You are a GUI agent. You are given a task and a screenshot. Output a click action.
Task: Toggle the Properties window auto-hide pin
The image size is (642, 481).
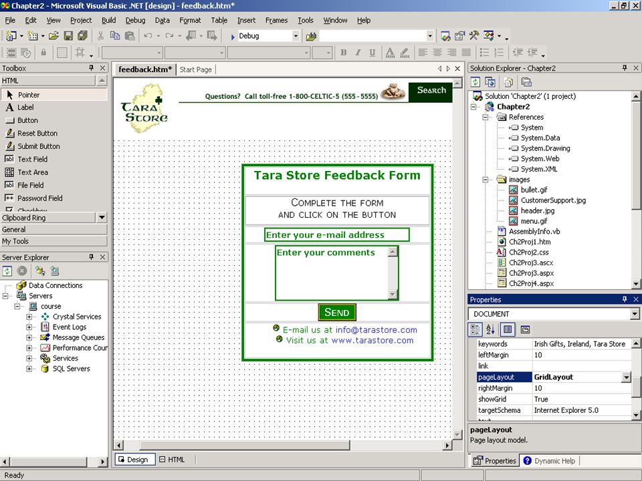(625, 299)
